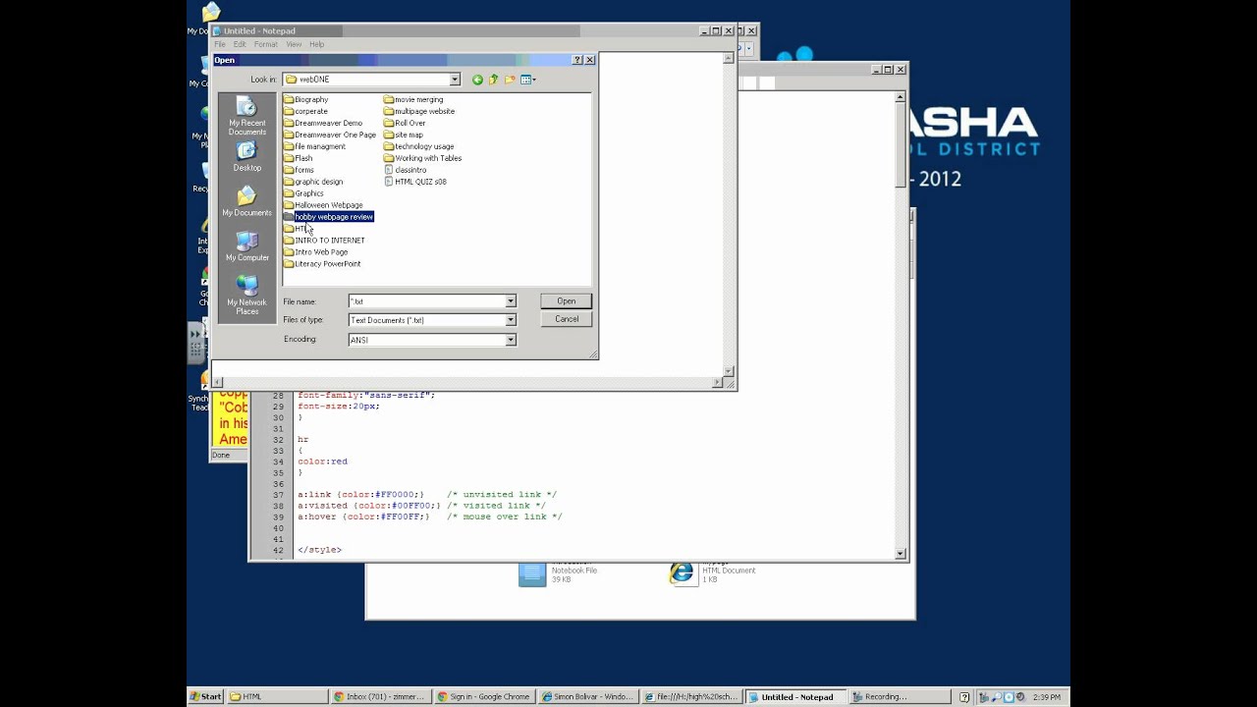
Task: Click the Start button
Action: click(206, 697)
